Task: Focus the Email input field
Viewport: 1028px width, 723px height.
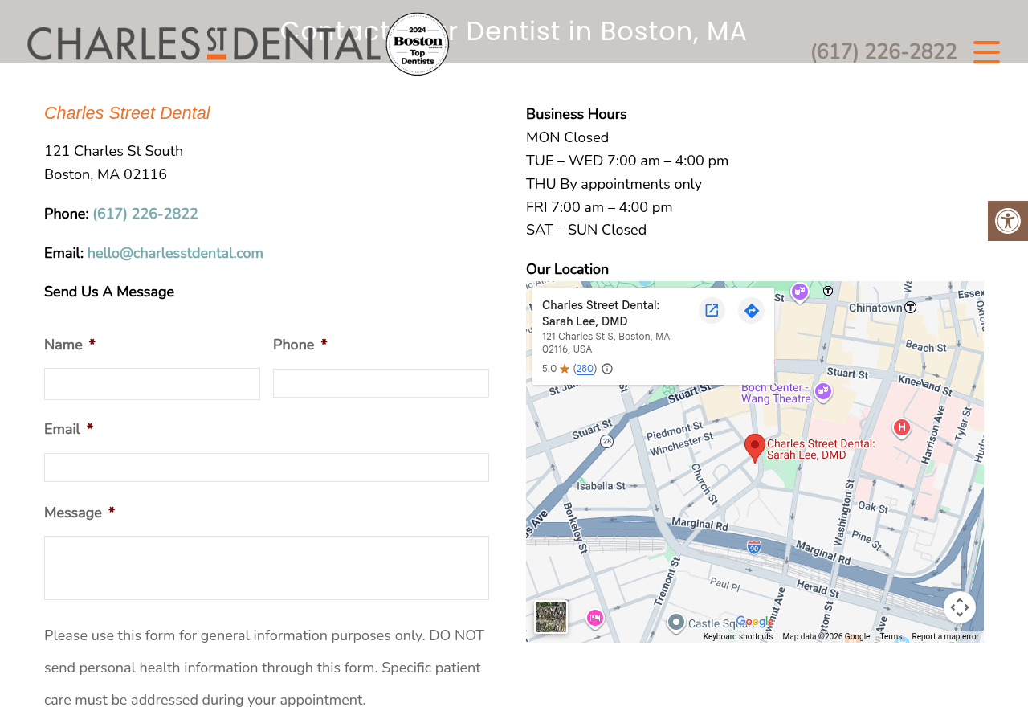Action: click(x=267, y=468)
